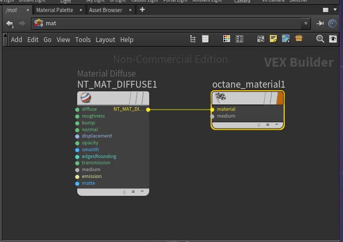Click the NT_MAT_DIFFUSE1 node sphere icon
Image resolution: width=343 pixels, height=242 pixels.
point(86,98)
